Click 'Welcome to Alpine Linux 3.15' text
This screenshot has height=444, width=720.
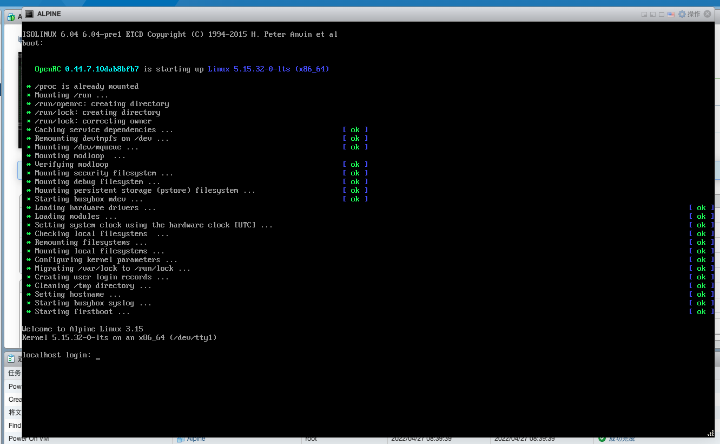(x=83, y=329)
